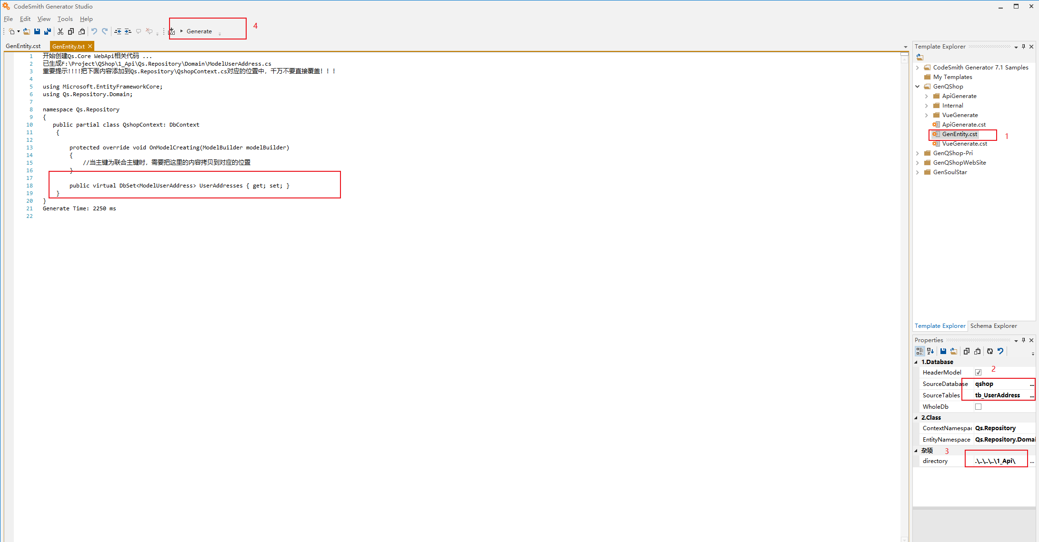
Task: Open the File menu
Action: [8, 19]
